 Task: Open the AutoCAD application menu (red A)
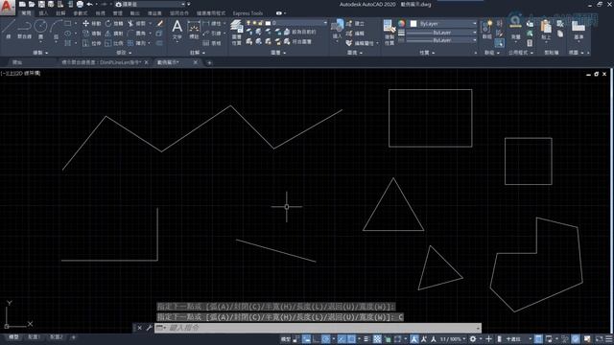tap(7, 7)
